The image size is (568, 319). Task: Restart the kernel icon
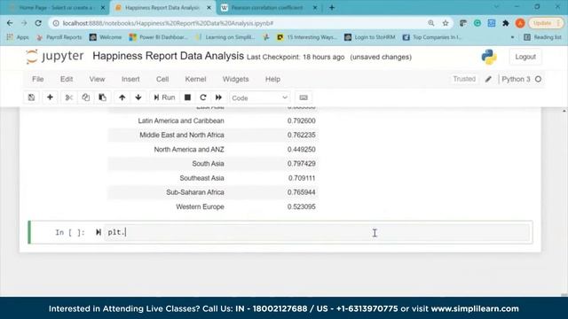(203, 97)
